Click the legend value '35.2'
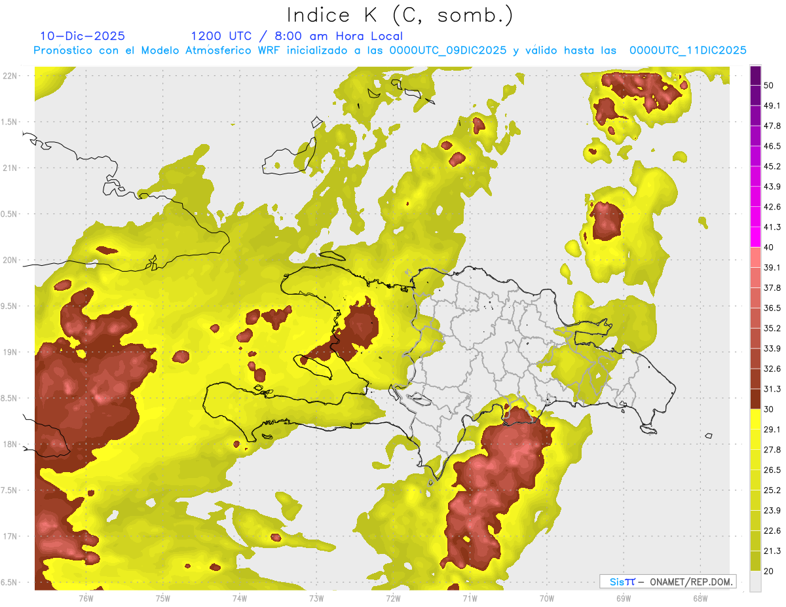 773,328
